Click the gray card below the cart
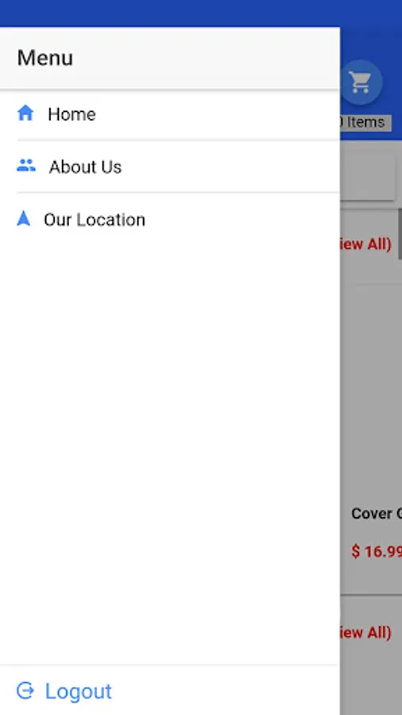Screen dimensions: 402x715 tap(367, 176)
